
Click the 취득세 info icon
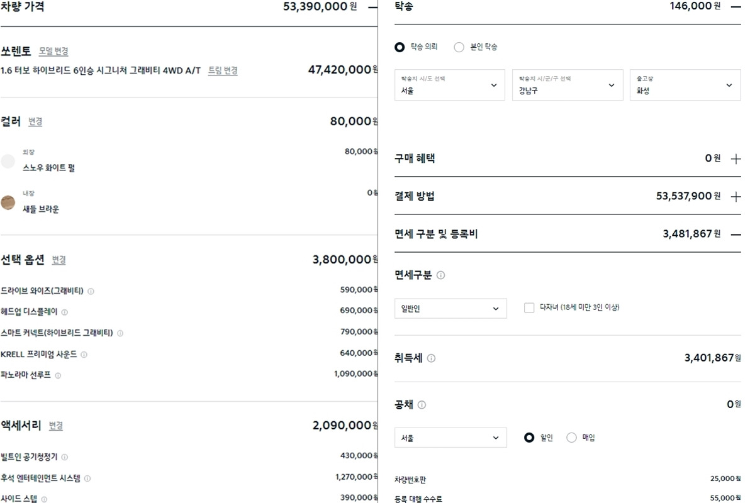click(x=432, y=357)
